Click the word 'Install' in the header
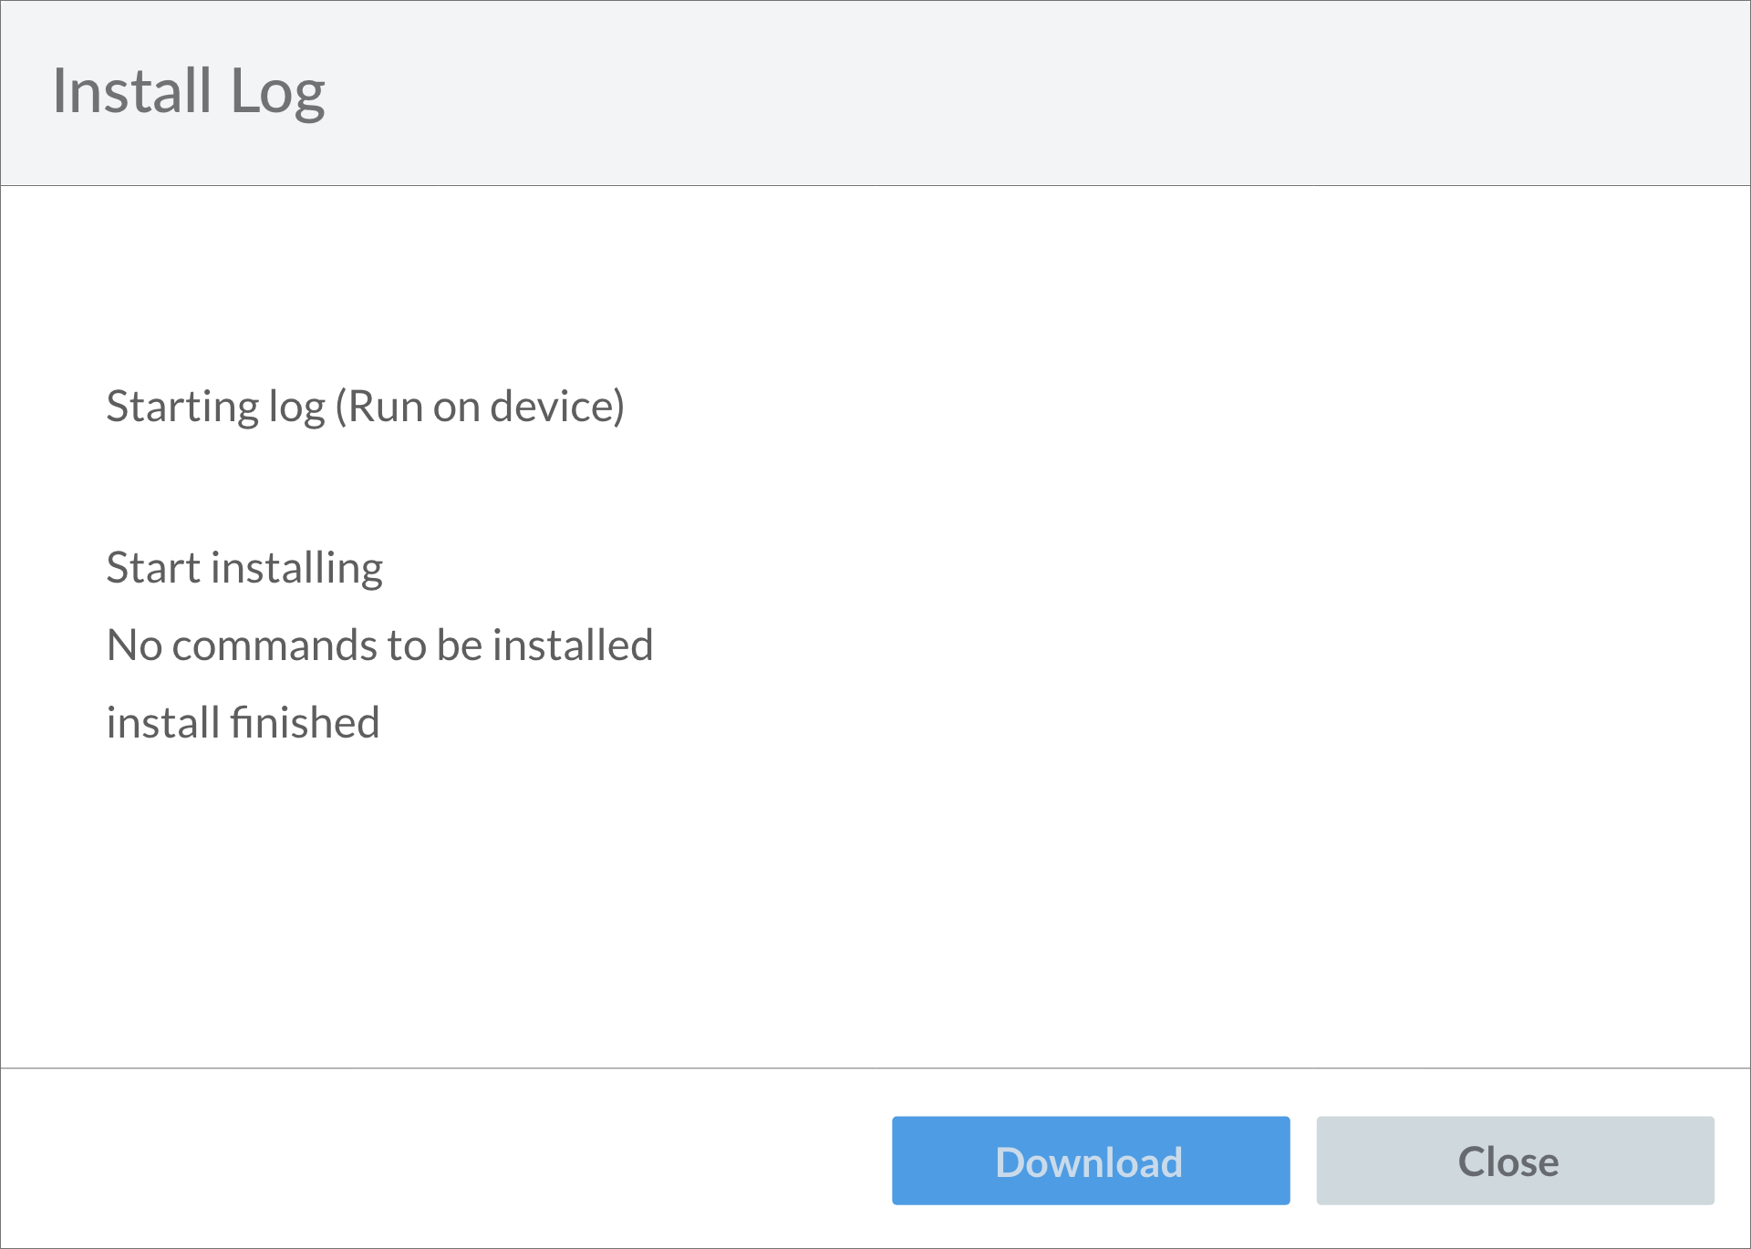 point(133,91)
